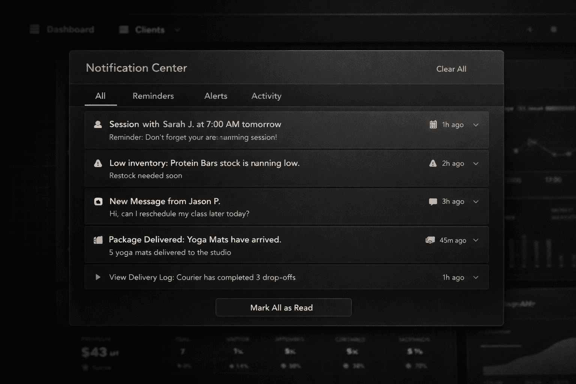Select the message icon next to Jason P.'s message
This screenshot has height=384, width=576.
tap(98, 201)
